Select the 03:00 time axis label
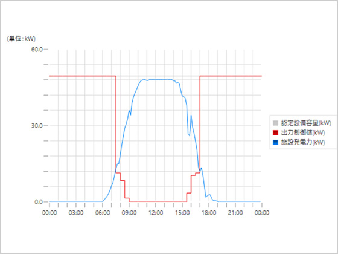This screenshot has width=338, height=254. (76, 213)
